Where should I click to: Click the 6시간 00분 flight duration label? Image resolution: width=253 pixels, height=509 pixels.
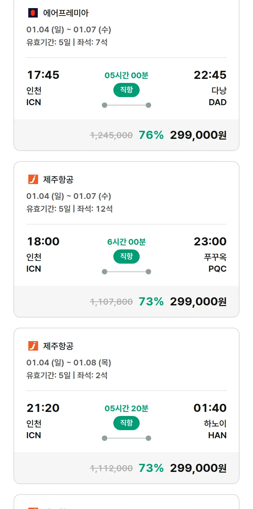pos(126,242)
